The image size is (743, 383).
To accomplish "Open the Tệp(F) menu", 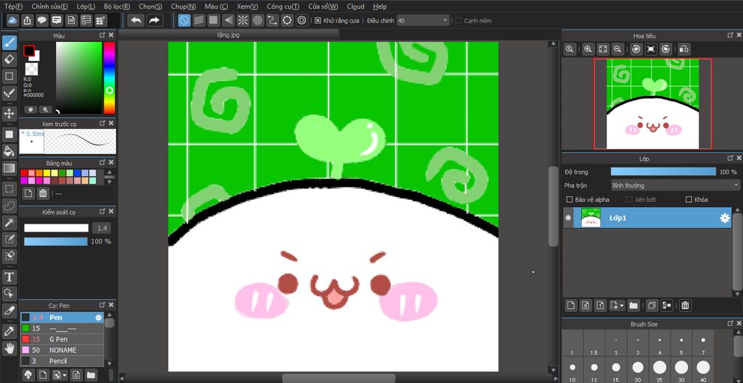I will click(13, 7).
